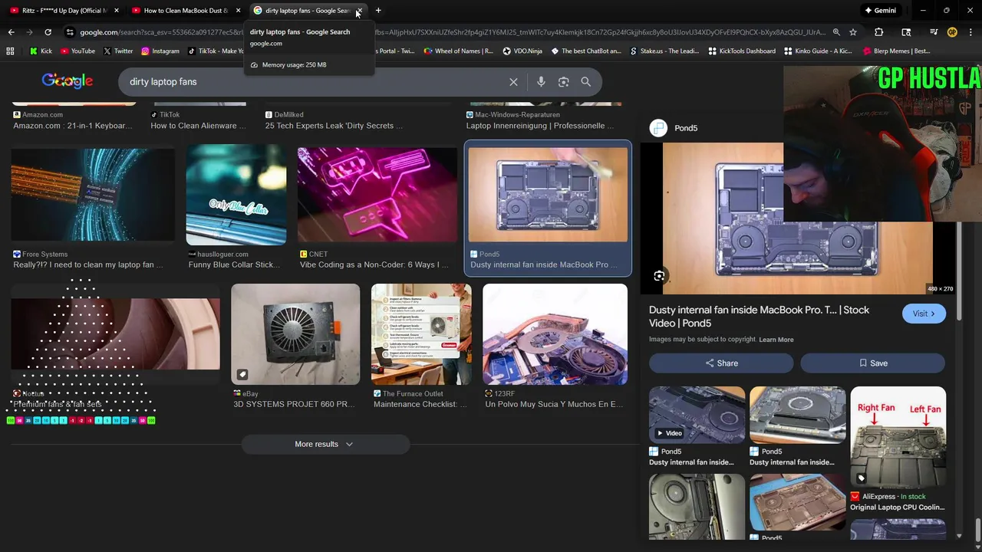The height and width of the screenshot is (552, 982).
Task: Open the KickTools Dashboard bookmark
Action: 742,51
